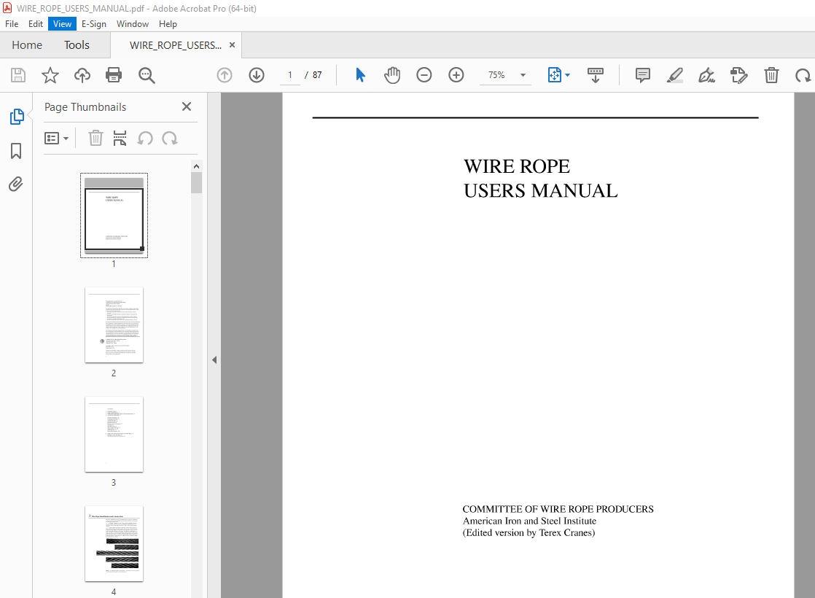Screen dimensions: 815x598
Task: Click the thumbnails panel scrollbar thumb
Action: [197, 182]
